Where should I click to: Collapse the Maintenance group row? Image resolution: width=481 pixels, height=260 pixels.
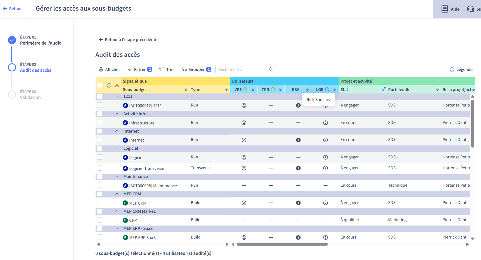coord(117,177)
